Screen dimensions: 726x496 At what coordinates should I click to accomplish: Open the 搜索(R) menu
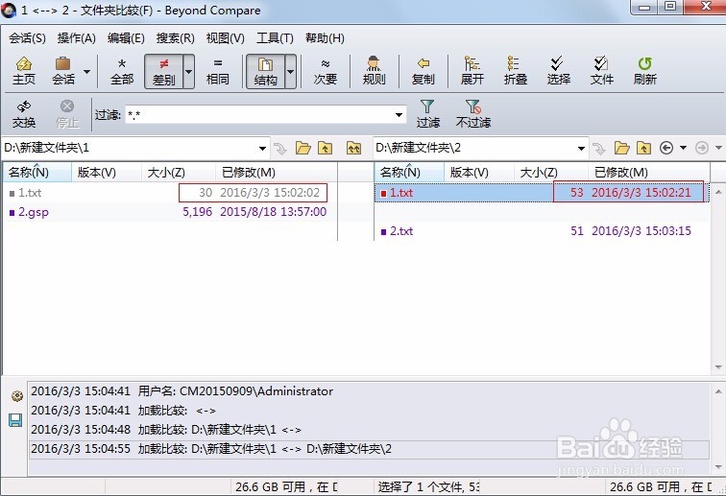175,38
